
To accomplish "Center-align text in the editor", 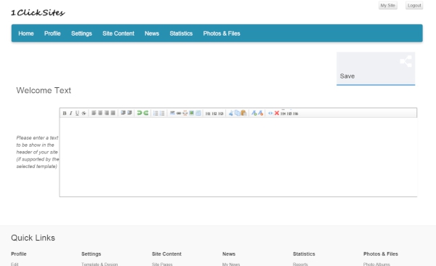I will [x=100, y=113].
